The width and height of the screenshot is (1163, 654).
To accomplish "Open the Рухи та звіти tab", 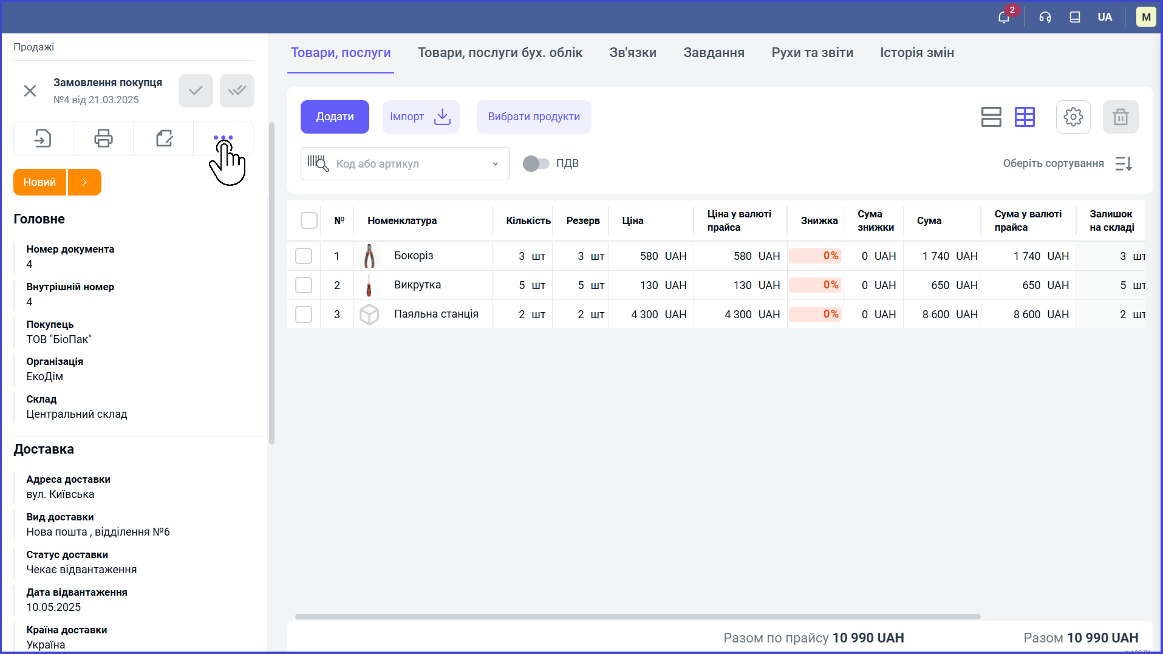I will (812, 53).
